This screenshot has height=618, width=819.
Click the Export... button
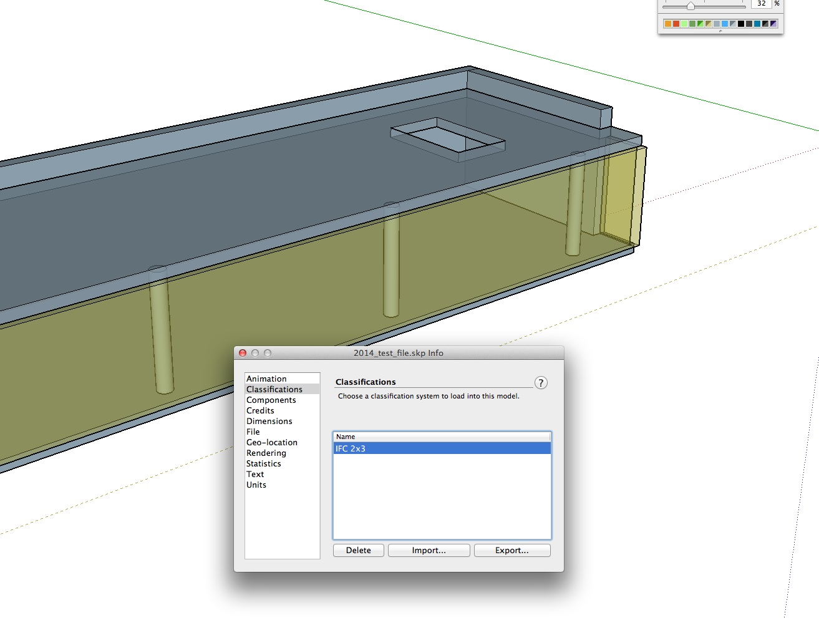[512, 550]
